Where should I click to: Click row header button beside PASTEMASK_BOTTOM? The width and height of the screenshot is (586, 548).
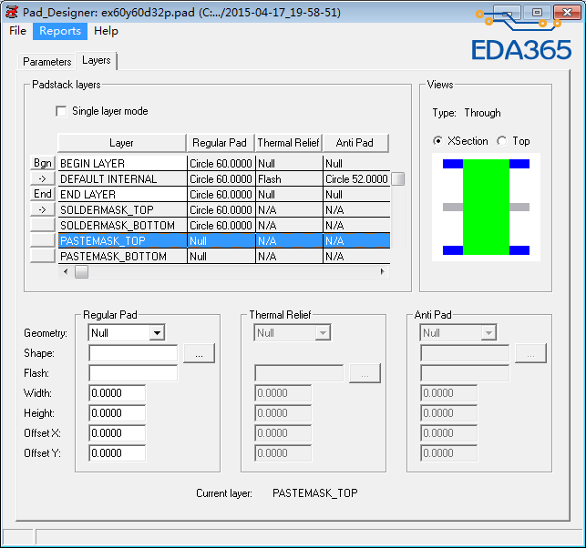click(x=43, y=256)
